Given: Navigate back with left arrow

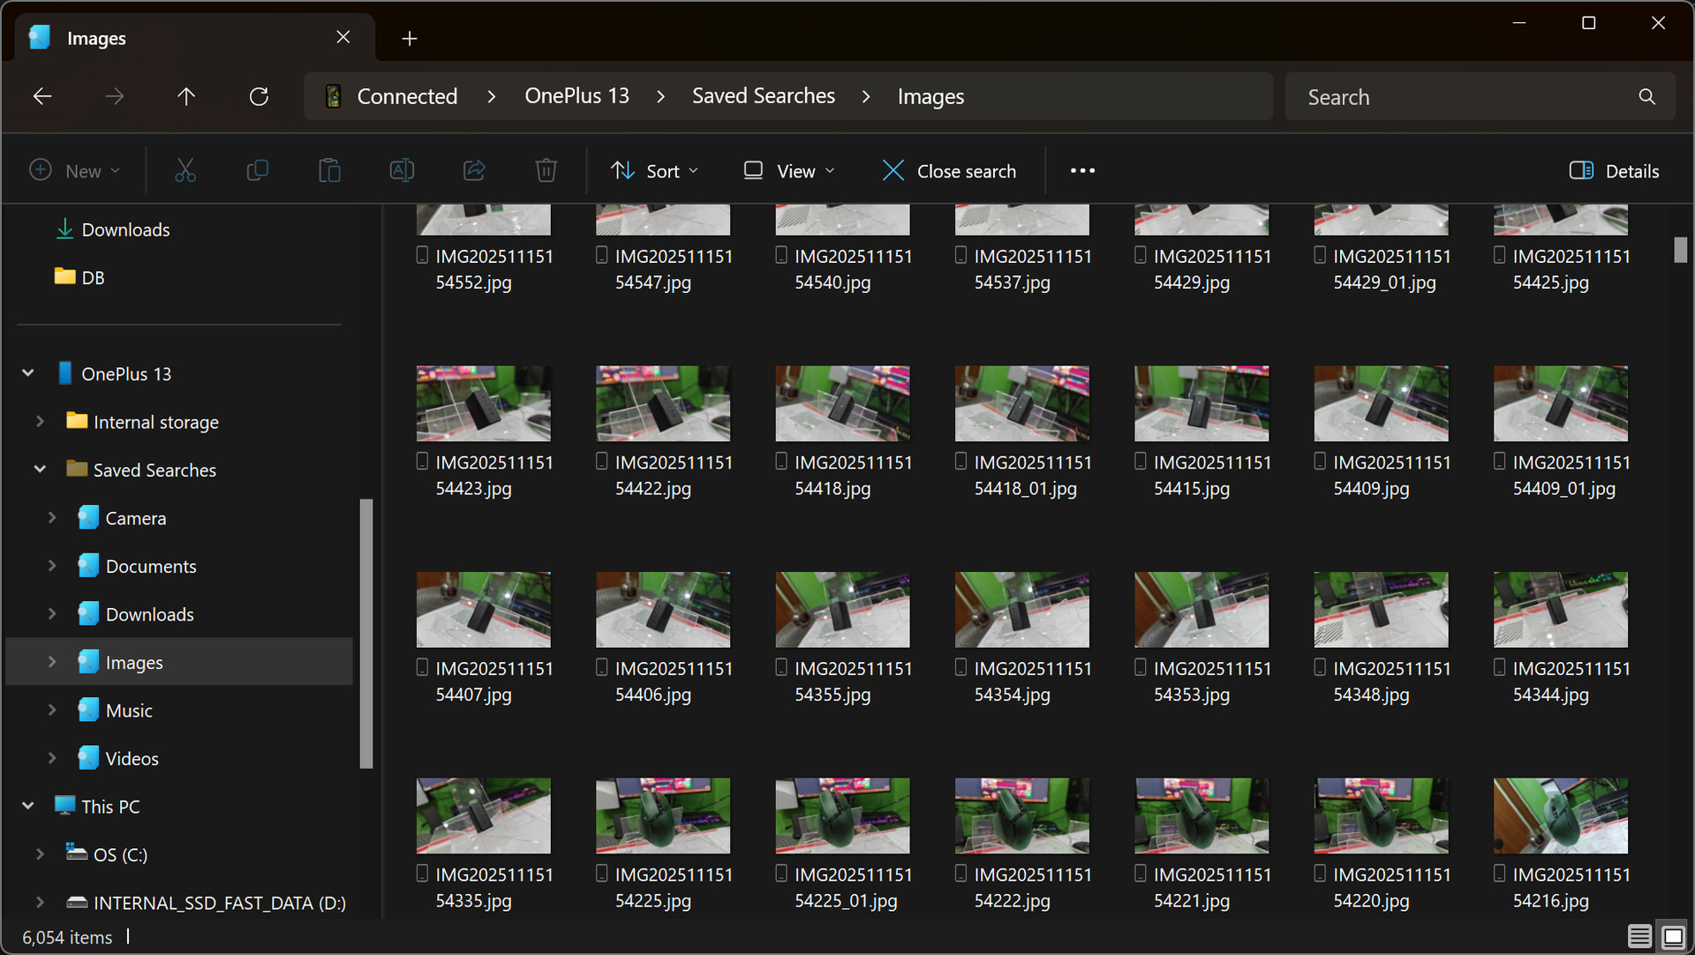Looking at the screenshot, I should coord(42,96).
